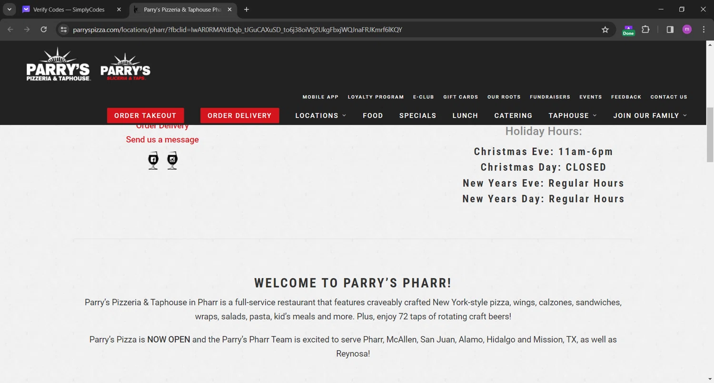Click the New Years Day: Regular Hours text
Viewport: 714px width, 383px height.
(543, 199)
